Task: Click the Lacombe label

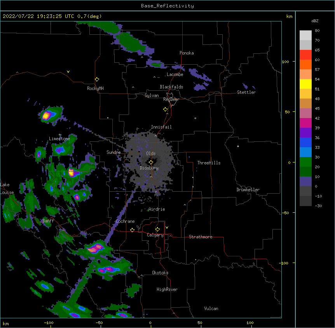Action: click(175, 74)
